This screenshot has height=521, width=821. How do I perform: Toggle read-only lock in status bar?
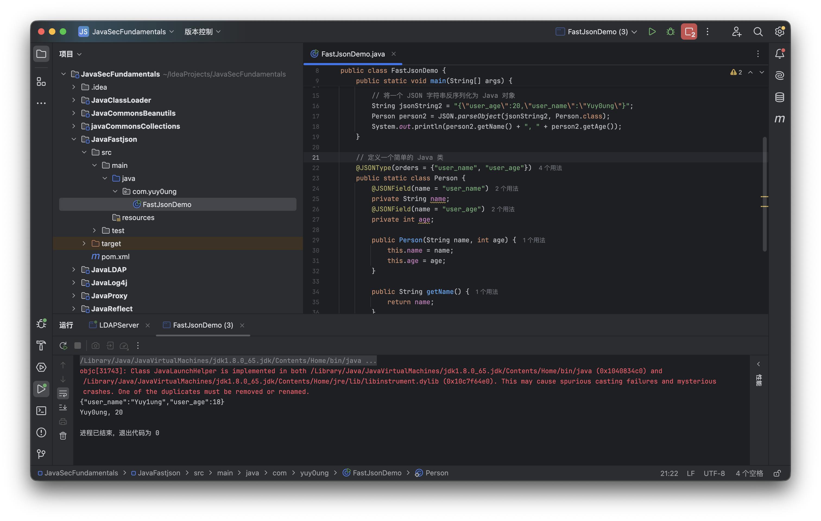coord(777,473)
